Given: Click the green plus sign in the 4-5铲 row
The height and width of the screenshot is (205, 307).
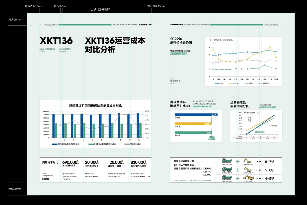Looking at the screenshot, I should click(x=238, y=179).
